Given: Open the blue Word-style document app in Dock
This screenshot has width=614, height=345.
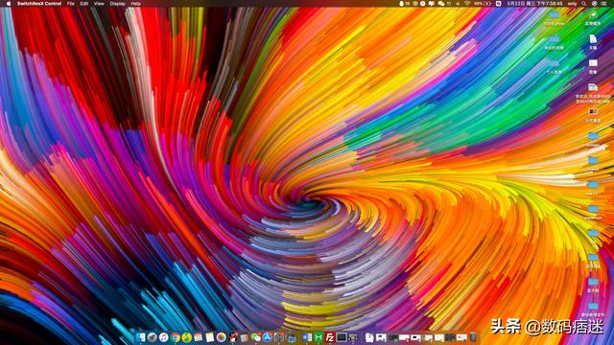Looking at the screenshot, I should point(307,337).
